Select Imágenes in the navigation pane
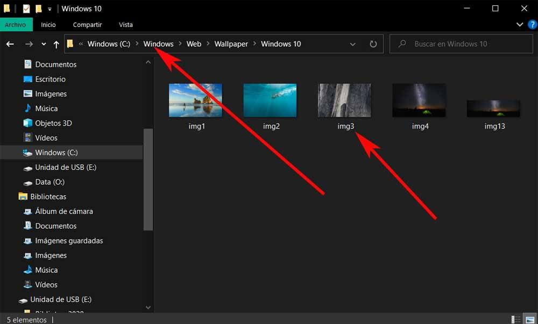The width and height of the screenshot is (538, 324). pyautogui.click(x=52, y=93)
